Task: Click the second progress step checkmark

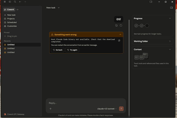Action: [142, 26]
